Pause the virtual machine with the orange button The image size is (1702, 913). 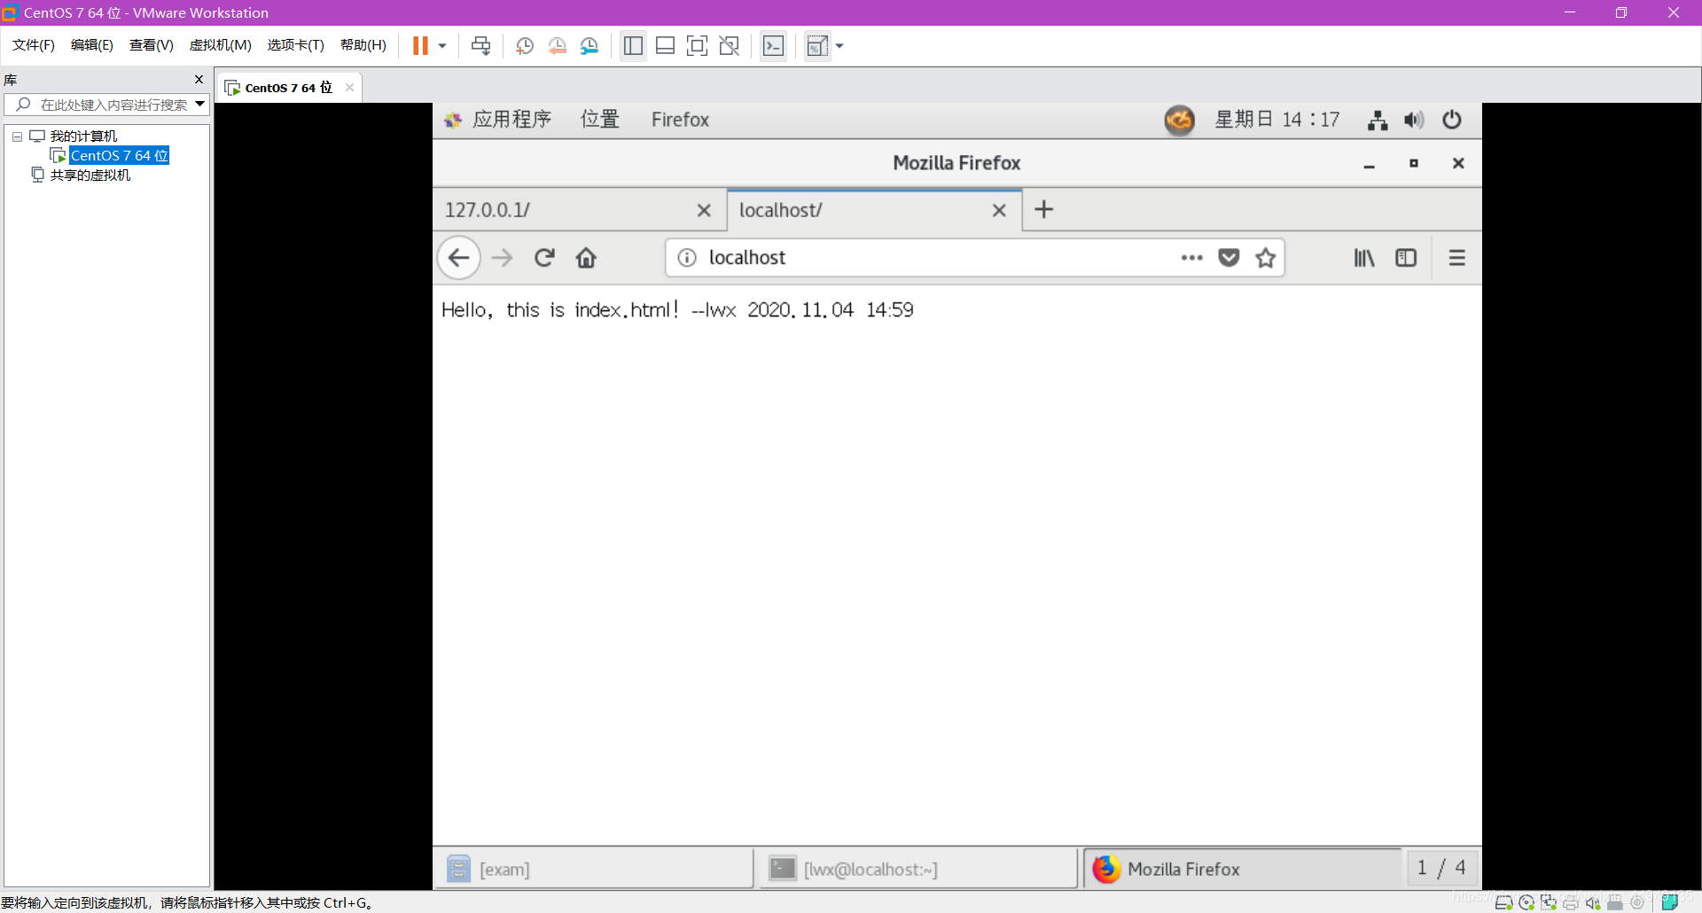[x=420, y=46]
